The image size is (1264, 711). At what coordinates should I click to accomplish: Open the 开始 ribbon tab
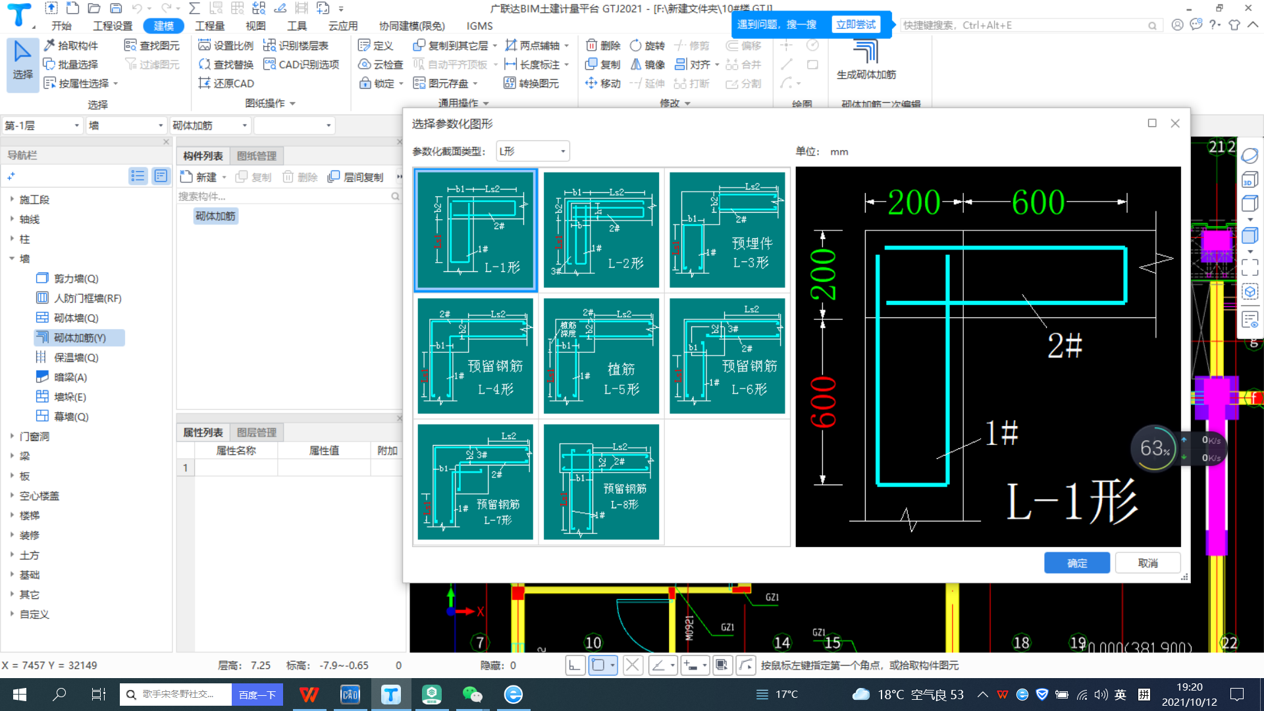coord(61,26)
